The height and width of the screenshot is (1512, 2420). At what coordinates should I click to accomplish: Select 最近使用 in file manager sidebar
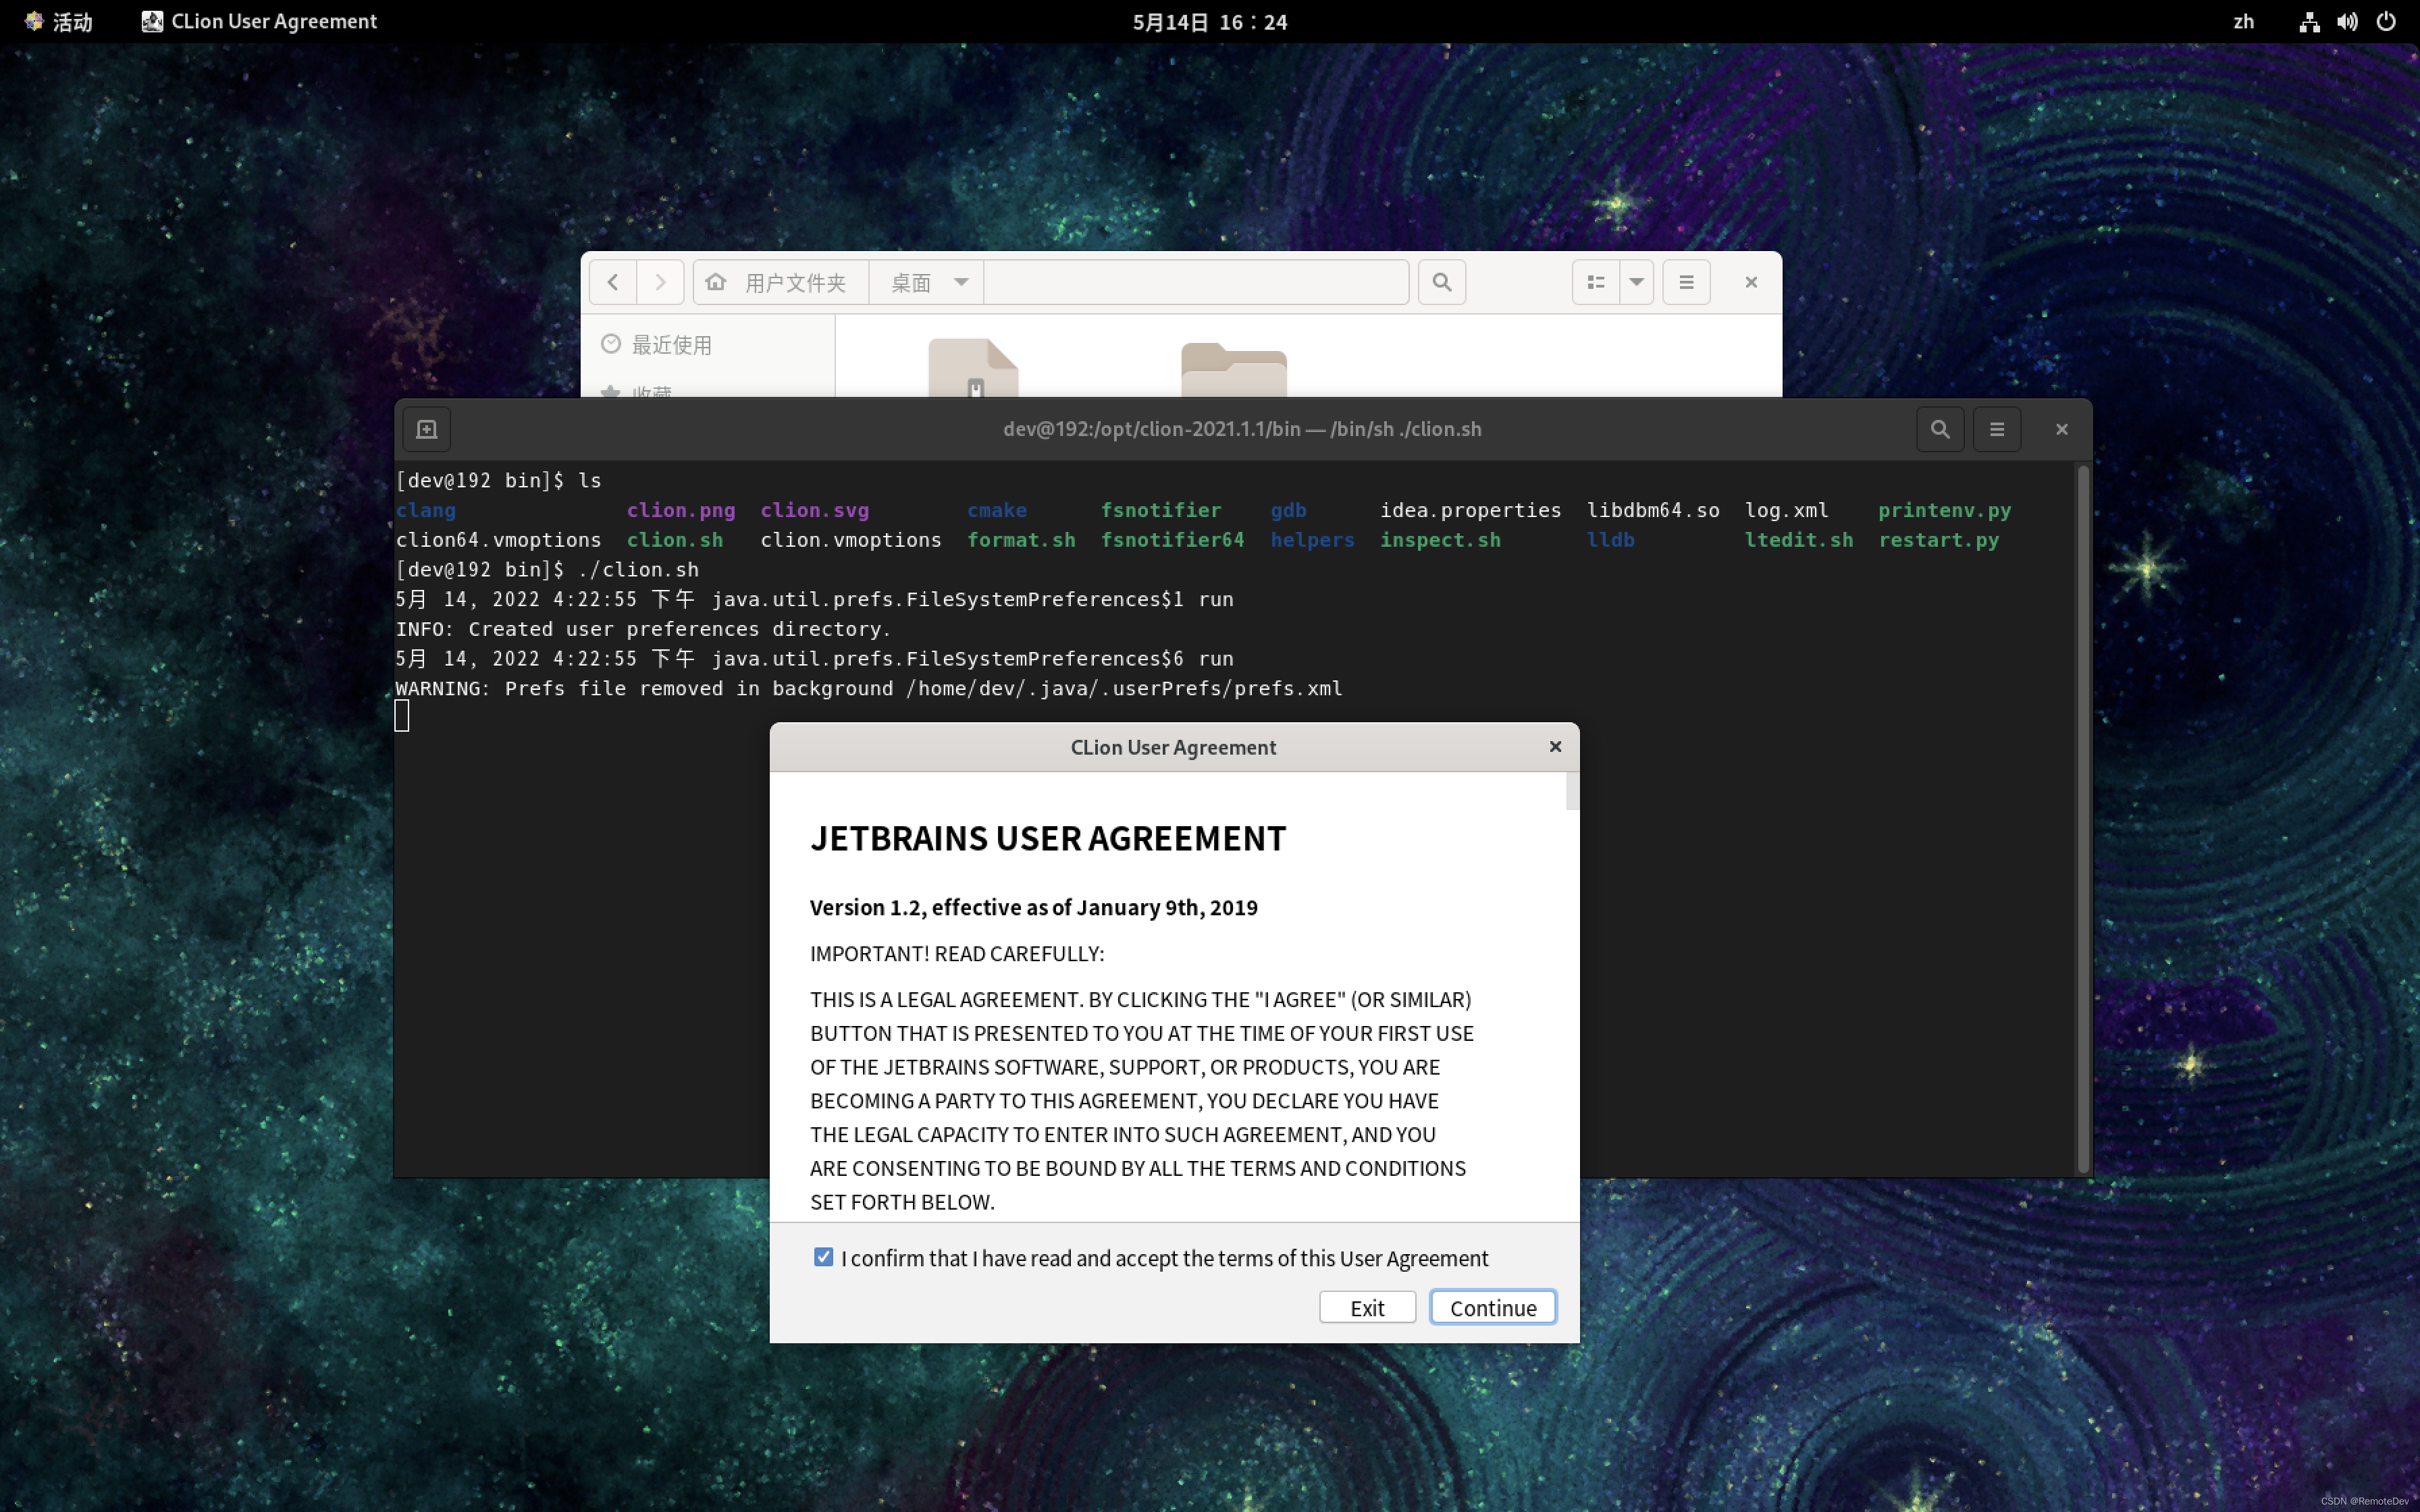click(707, 345)
